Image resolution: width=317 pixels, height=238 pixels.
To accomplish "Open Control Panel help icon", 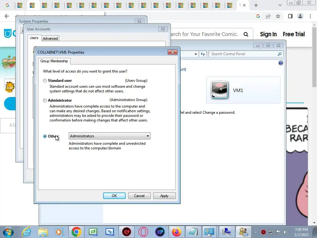I will [280, 63].
